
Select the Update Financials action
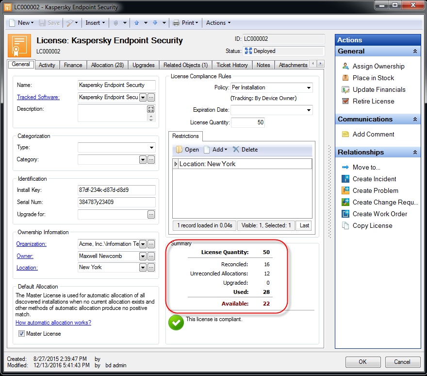tap(379, 89)
